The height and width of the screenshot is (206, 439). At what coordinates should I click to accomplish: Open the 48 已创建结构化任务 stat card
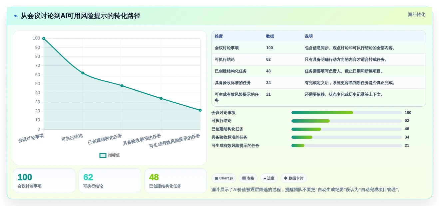pyautogui.click(x=176, y=181)
